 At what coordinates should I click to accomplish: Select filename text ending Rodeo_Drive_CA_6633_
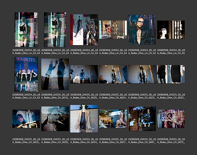click(171, 96)
